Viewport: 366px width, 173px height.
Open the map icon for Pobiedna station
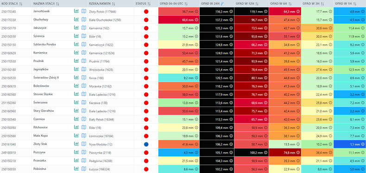pyautogui.click(x=83, y=169)
